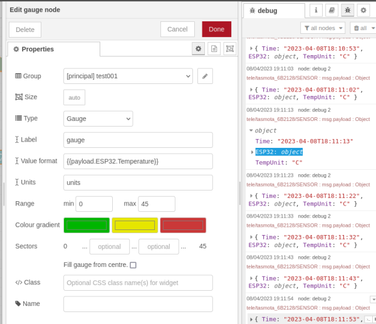The width and height of the screenshot is (376, 324).
Task: Open the help book sidebar icon
Action: pos(332,10)
